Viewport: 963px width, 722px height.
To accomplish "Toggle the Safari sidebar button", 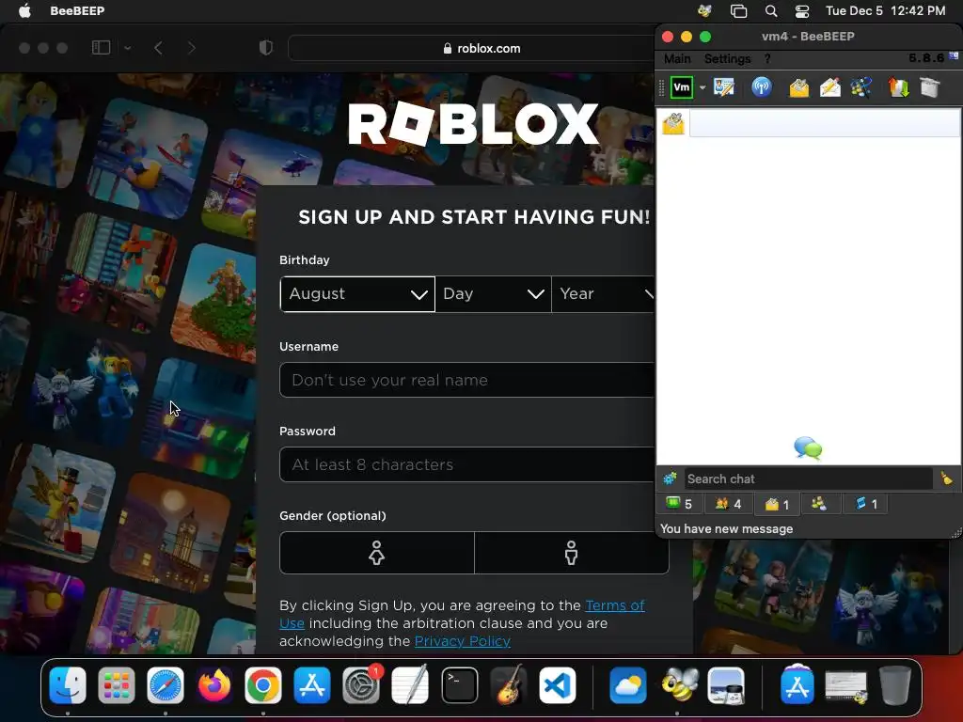I will 101,48.
